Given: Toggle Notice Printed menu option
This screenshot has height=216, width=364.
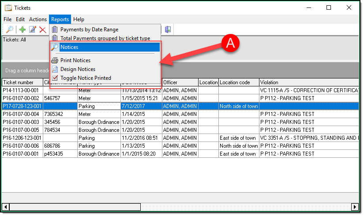Looking at the screenshot, I should click(x=86, y=78).
